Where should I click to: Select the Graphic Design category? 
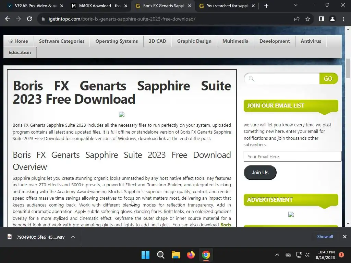click(x=194, y=41)
